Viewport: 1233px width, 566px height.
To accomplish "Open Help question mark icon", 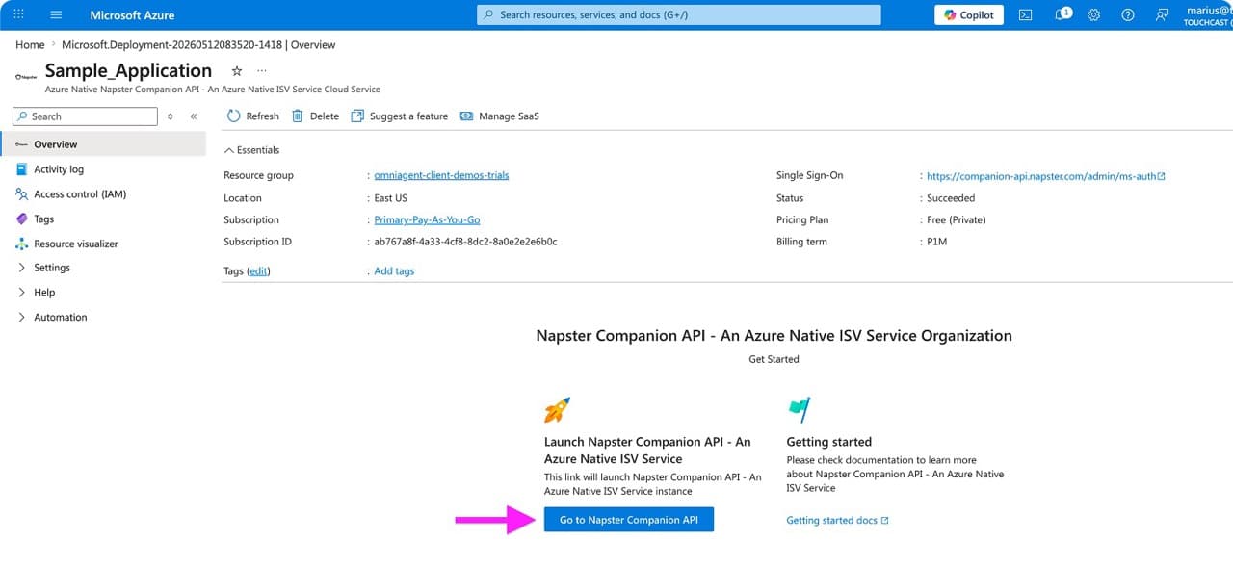I will point(1128,14).
